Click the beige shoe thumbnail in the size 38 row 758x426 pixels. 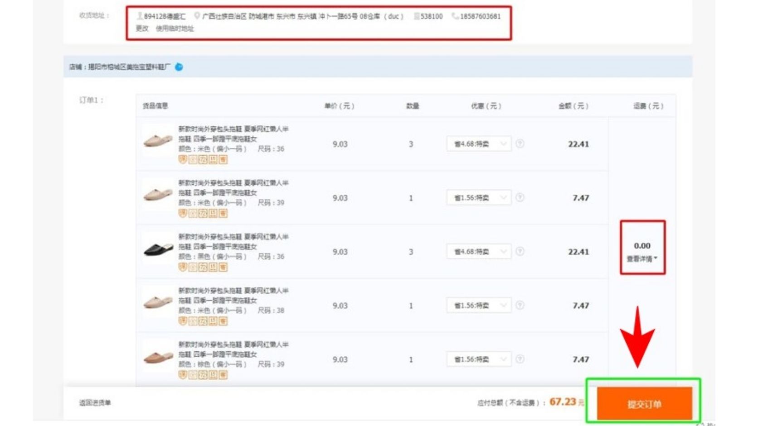tap(158, 302)
